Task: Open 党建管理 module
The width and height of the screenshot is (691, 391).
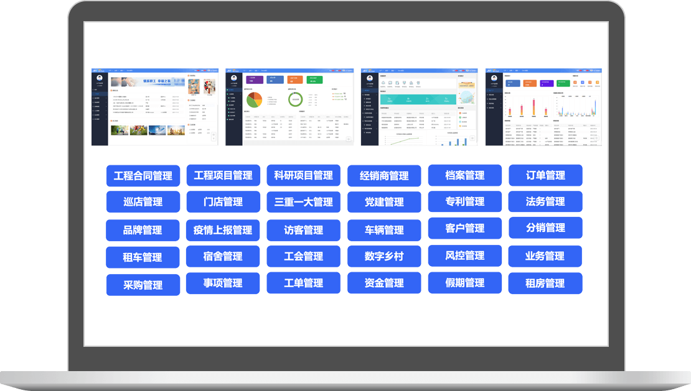Action: click(x=384, y=203)
